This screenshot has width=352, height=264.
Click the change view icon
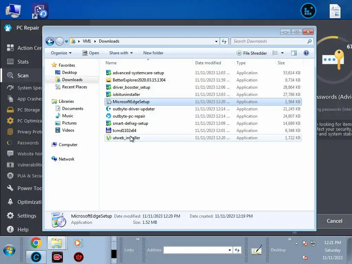pyautogui.click(x=275, y=53)
